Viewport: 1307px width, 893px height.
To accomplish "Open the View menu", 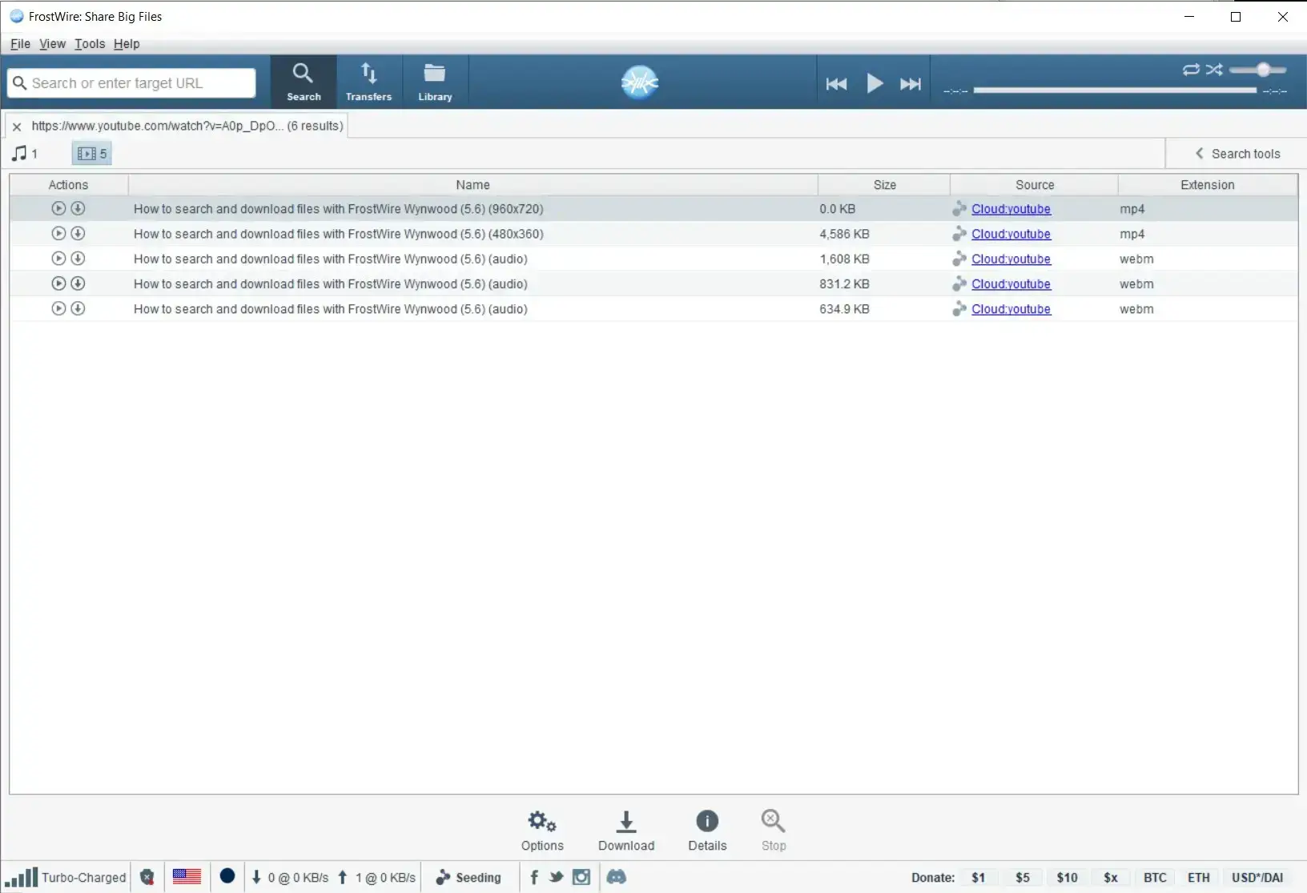I will (x=53, y=44).
